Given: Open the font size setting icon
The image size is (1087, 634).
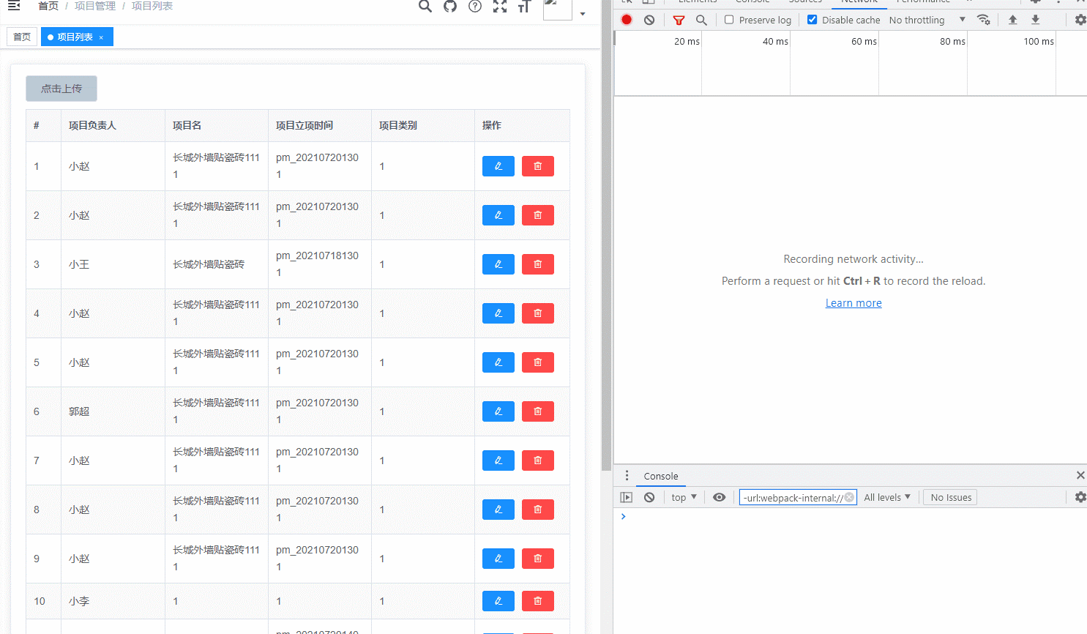Looking at the screenshot, I should click(x=524, y=7).
